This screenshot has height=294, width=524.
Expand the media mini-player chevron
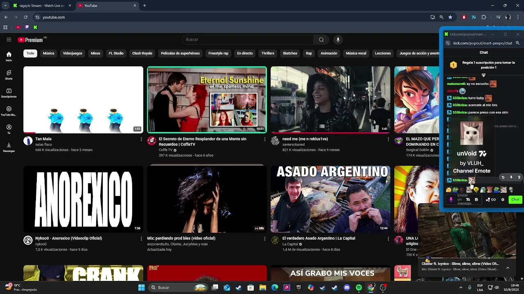point(508,268)
